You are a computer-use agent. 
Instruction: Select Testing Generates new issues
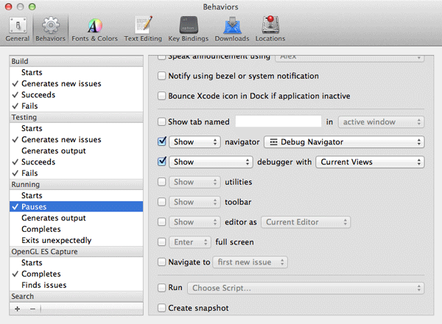[x=76, y=140]
